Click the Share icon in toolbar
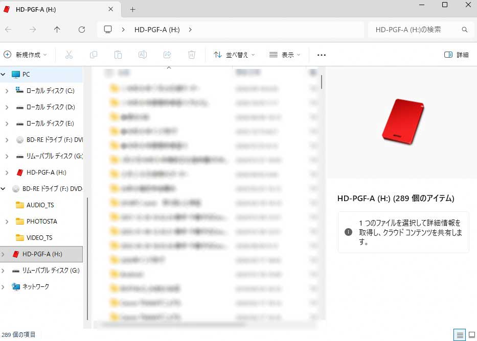 (x=167, y=55)
